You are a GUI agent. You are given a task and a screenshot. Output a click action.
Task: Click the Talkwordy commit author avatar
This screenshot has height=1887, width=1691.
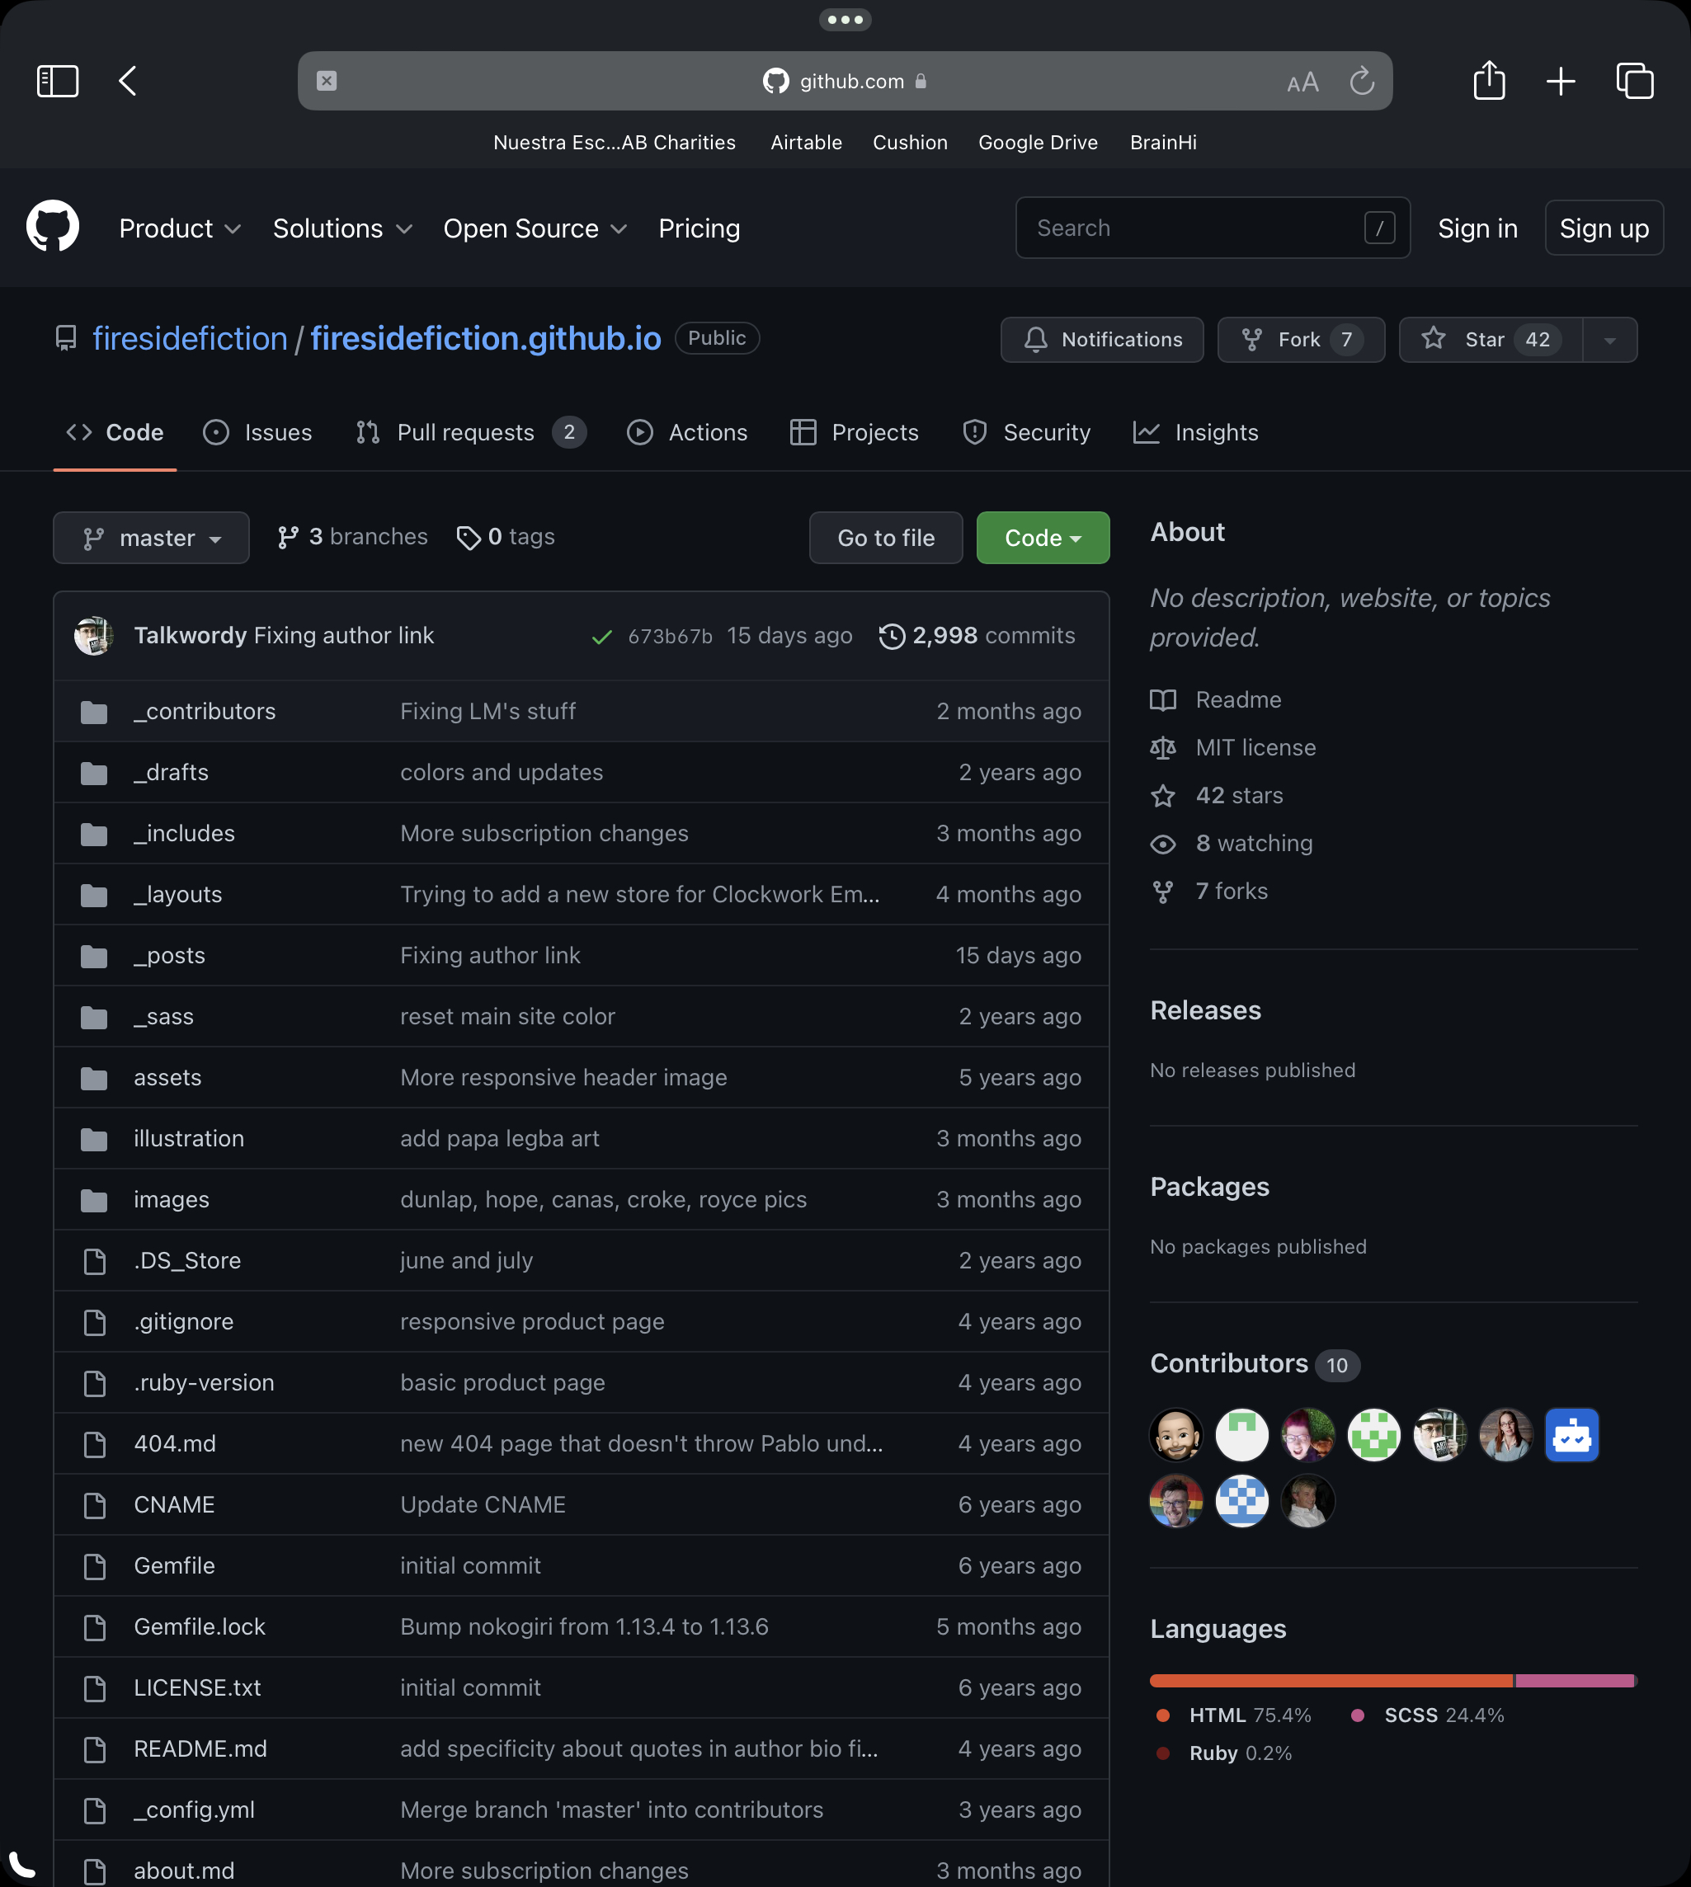click(94, 636)
